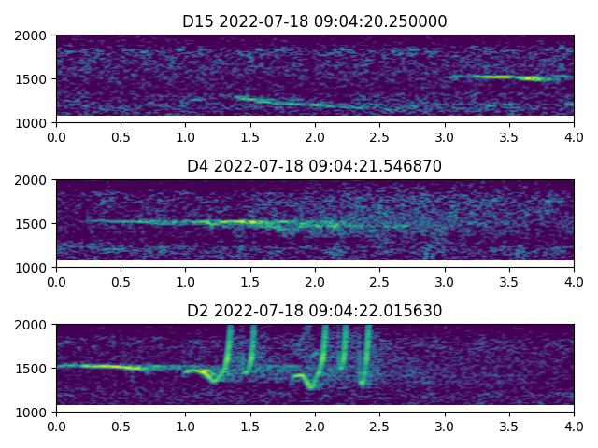Click the first vertical upsweep in the D2 plot
The width and height of the screenshot is (598, 448).
228,347
